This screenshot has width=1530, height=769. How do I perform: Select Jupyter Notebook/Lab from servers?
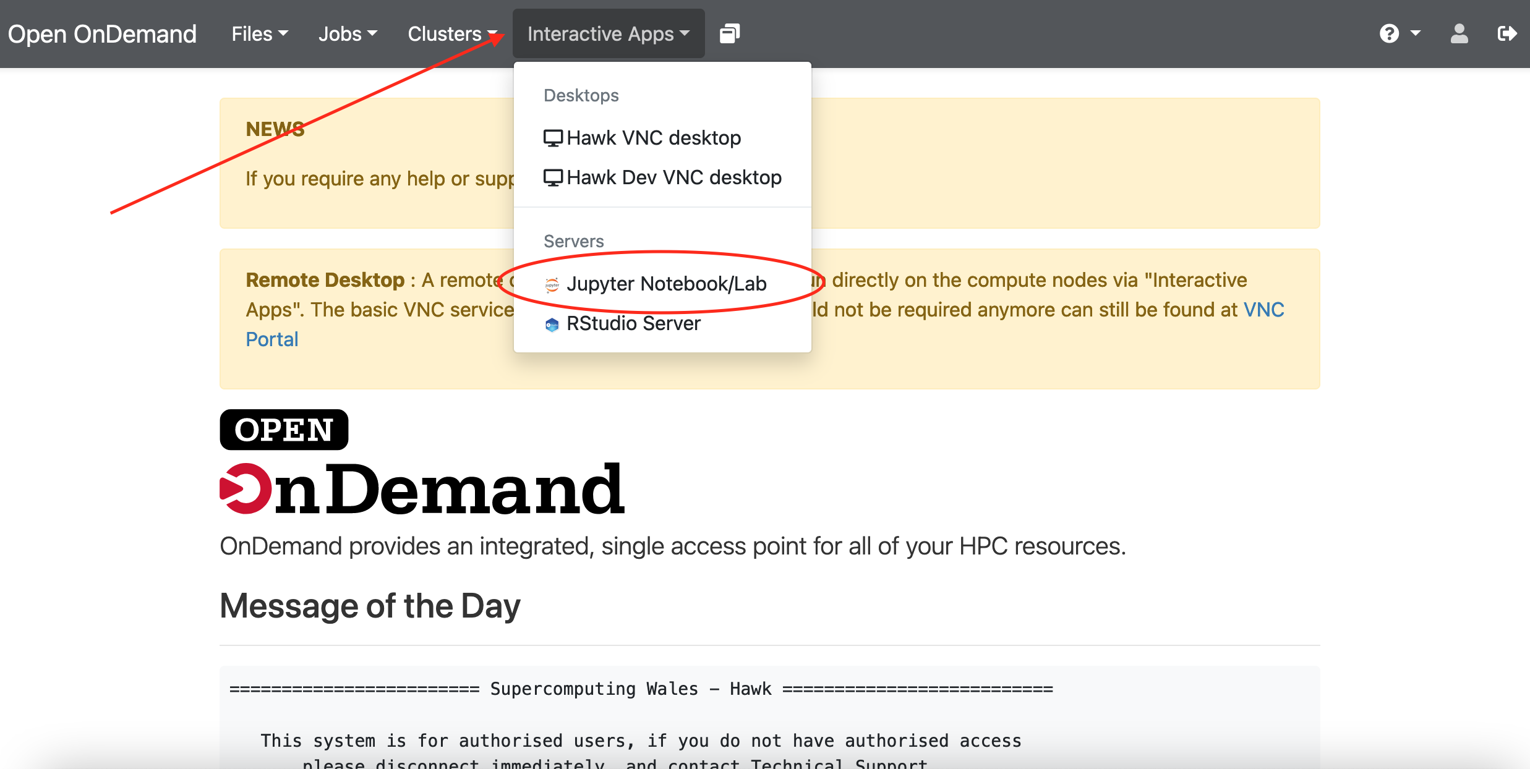pos(662,284)
